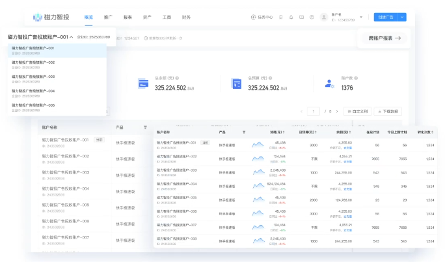Switch to the 推广 tab
Viewport: 445px width, 262px height.
(x=108, y=17)
